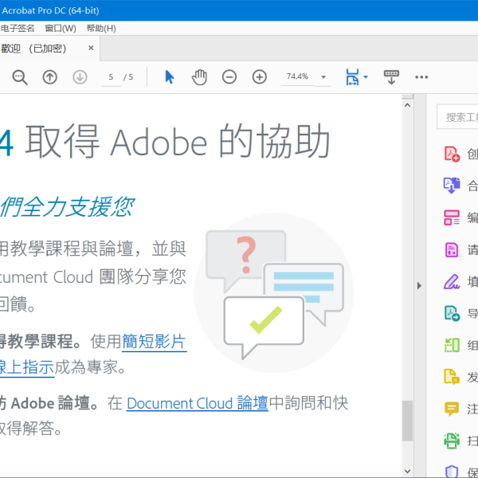This screenshot has height=478, width=478.
Task: Open the 电子签名 menu
Action: coord(18,29)
